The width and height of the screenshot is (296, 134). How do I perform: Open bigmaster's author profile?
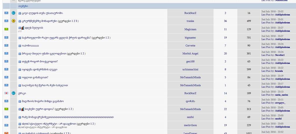pos(190,38)
